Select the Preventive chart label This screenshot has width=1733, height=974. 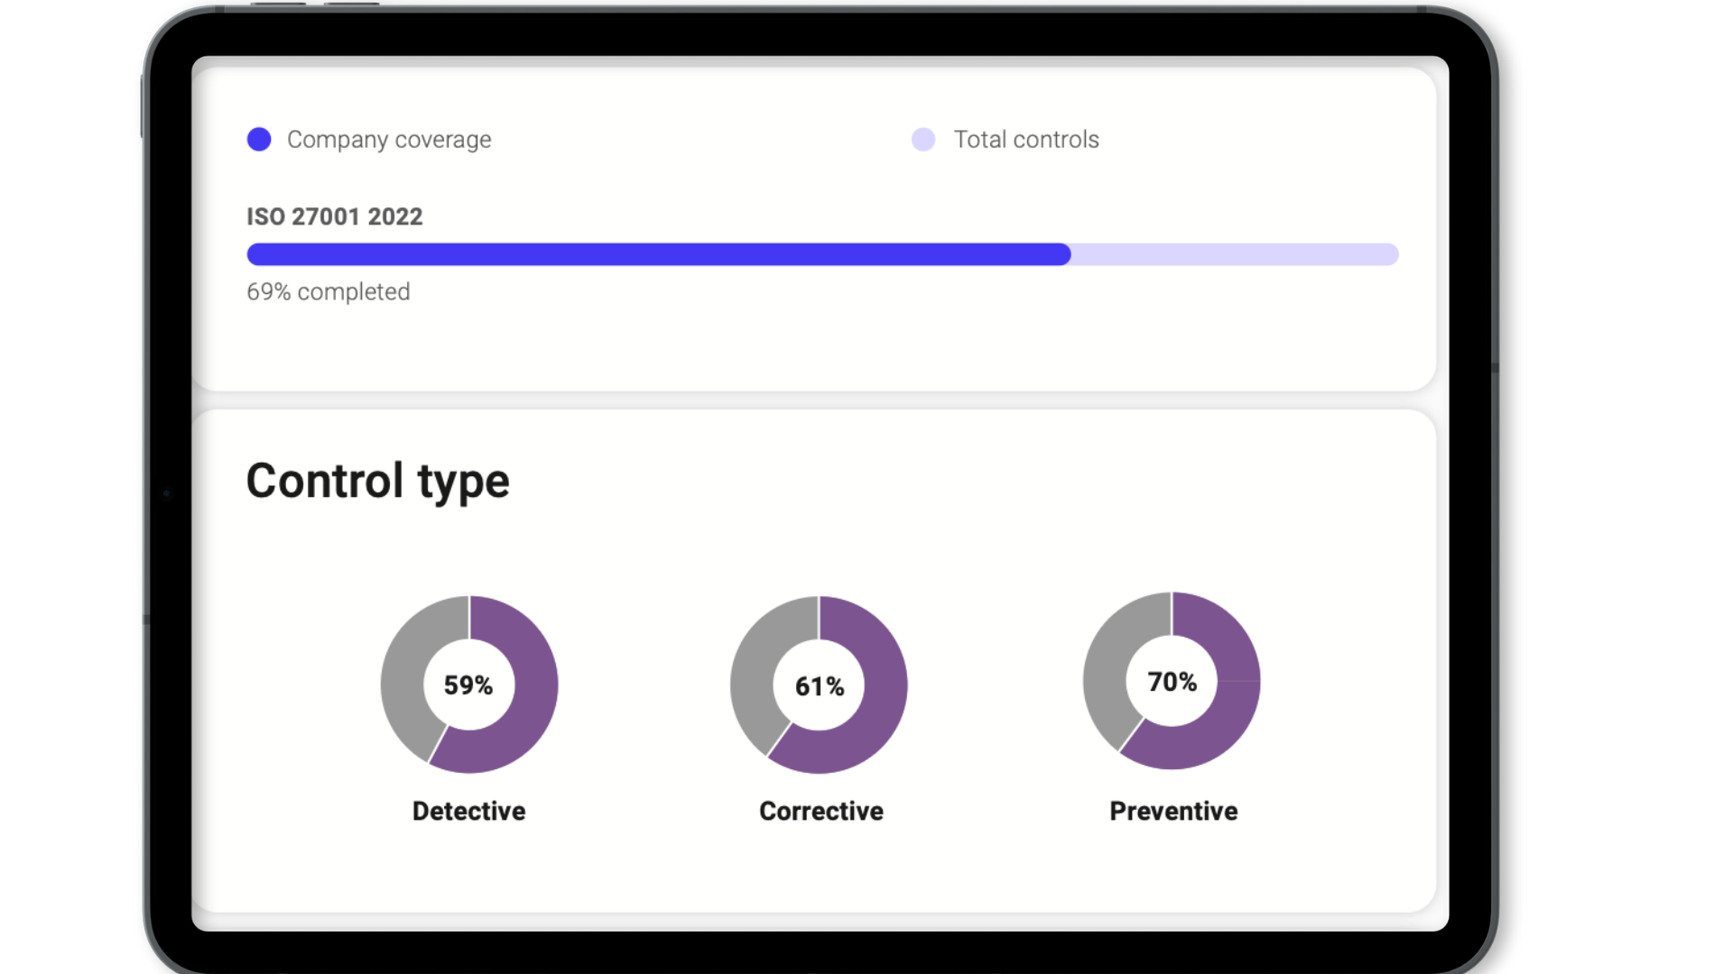pos(1173,811)
